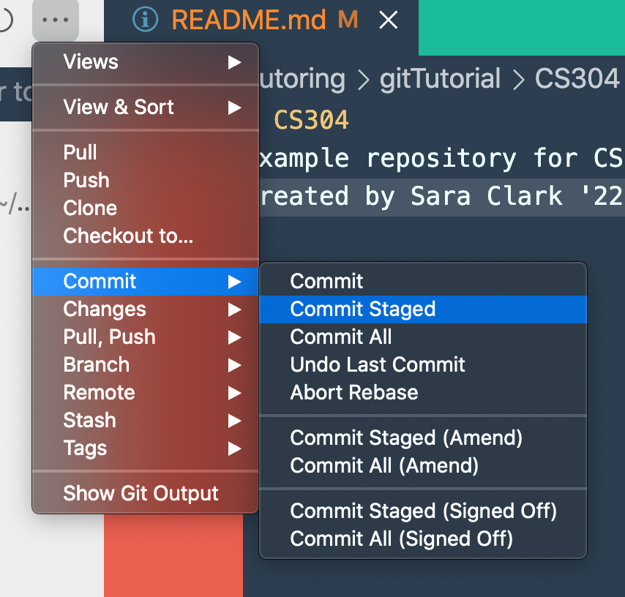Close the README.md editor tab

coord(388,20)
